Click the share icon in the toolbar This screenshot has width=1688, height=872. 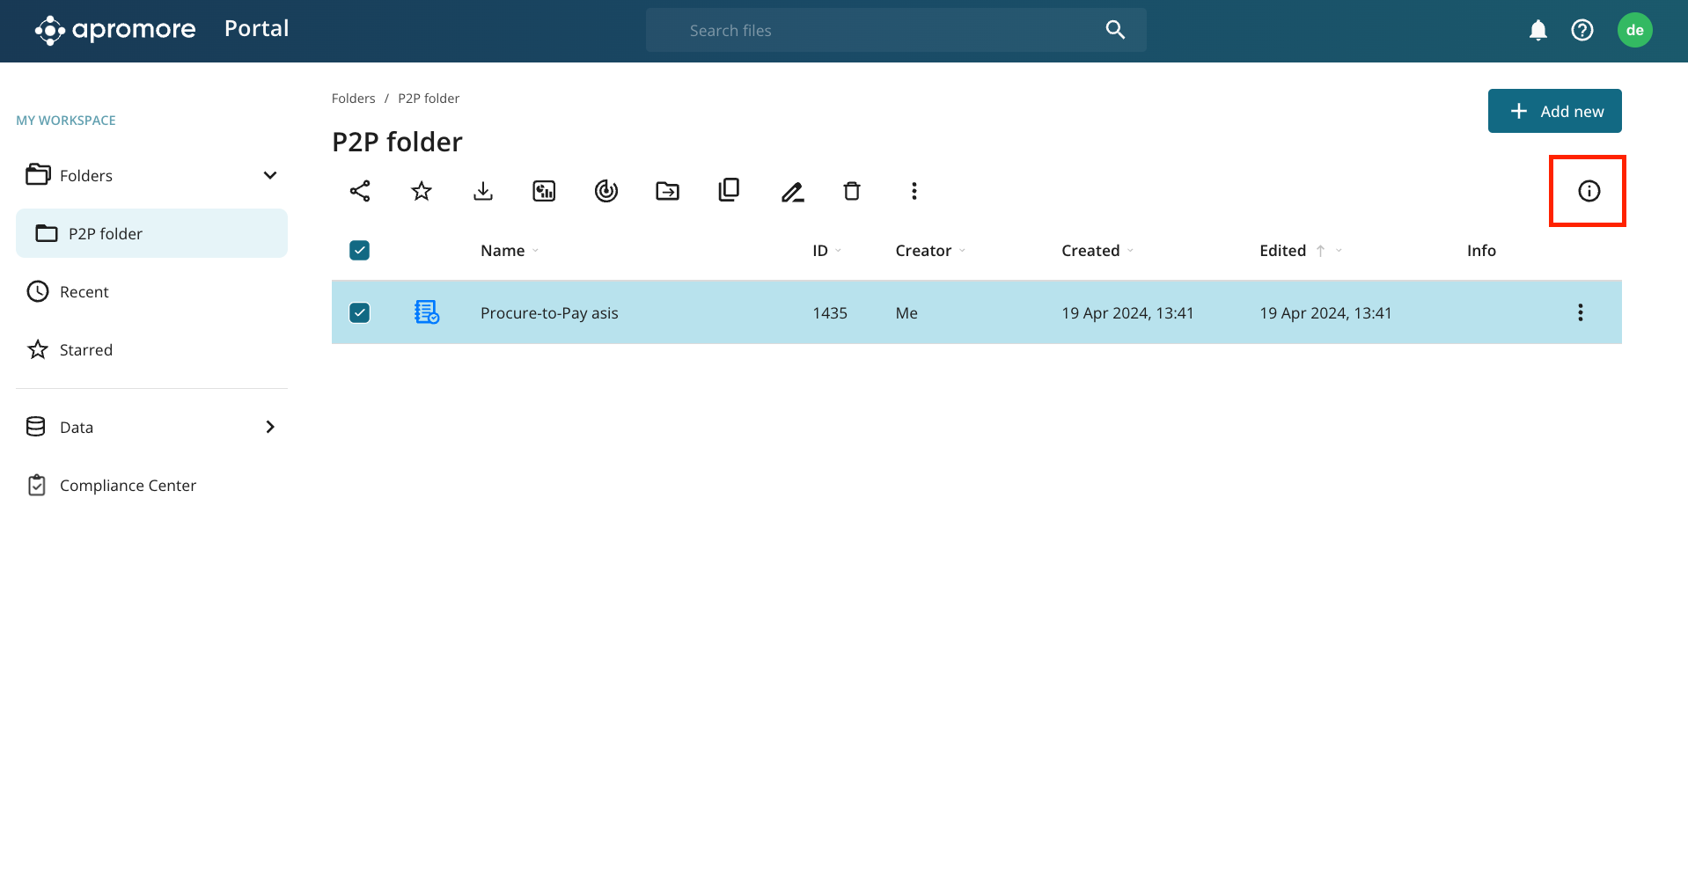[x=360, y=191]
